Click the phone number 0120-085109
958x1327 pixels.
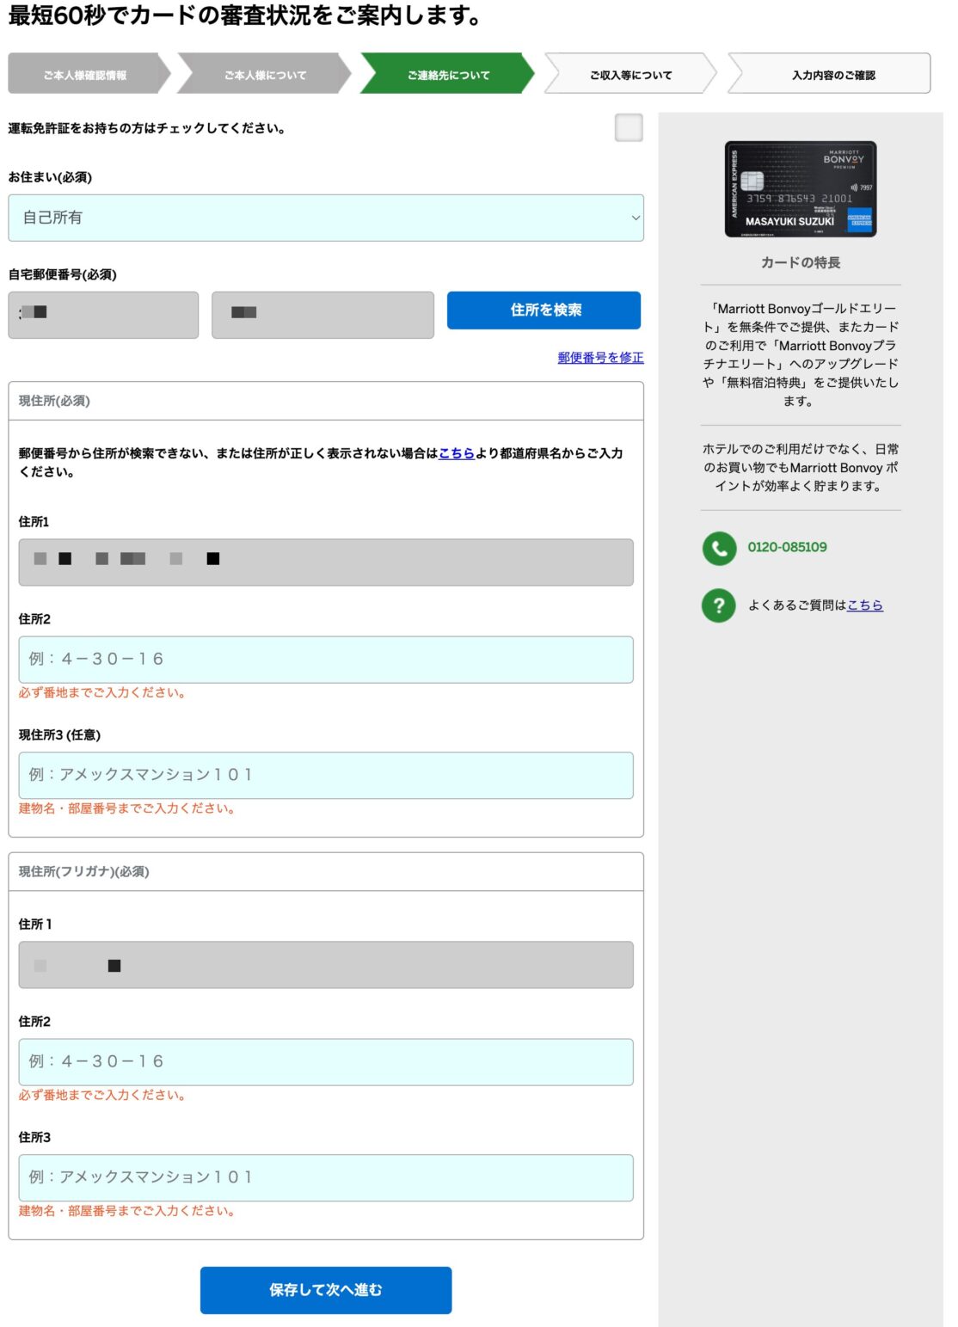(x=787, y=547)
